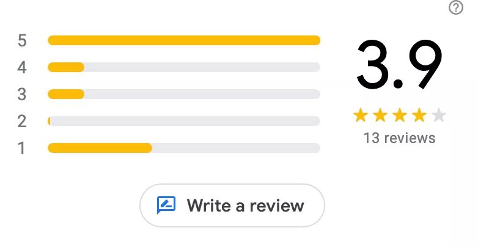Click the second yellow star
Viewport: 478px width, 247px height.
click(380, 116)
